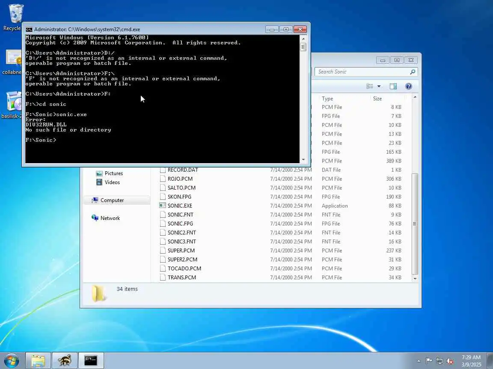
Task: Open the Recycle Bin desktop icon
Action: 15,14
